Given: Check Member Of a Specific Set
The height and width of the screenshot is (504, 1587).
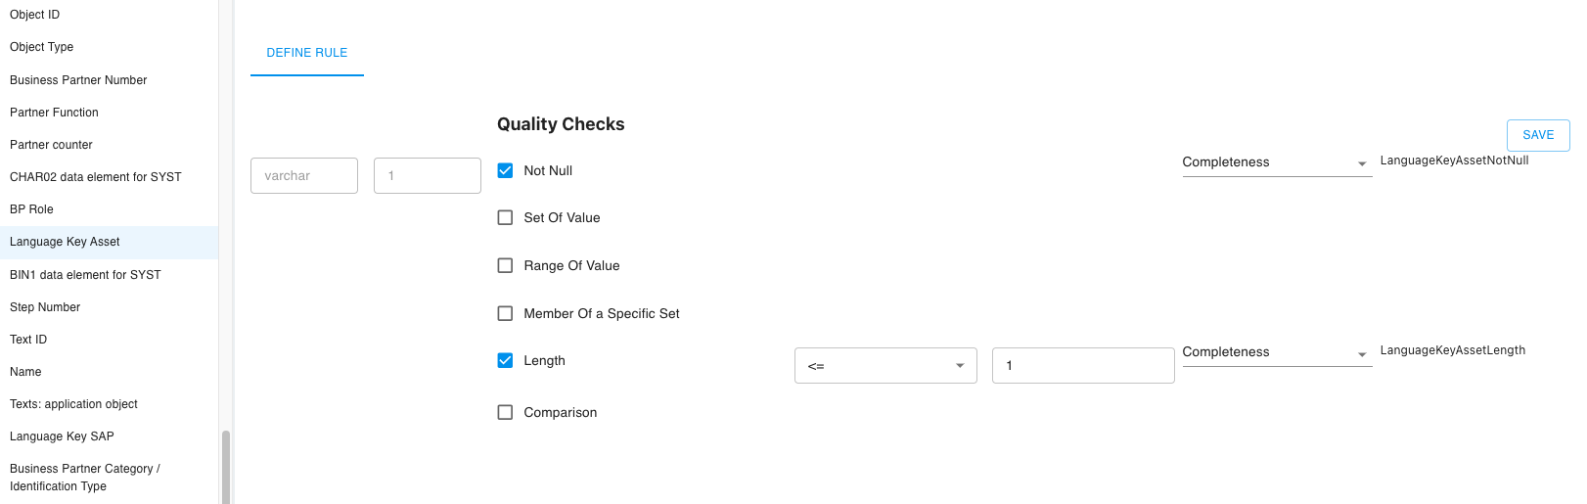Looking at the screenshot, I should [x=505, y=313].
